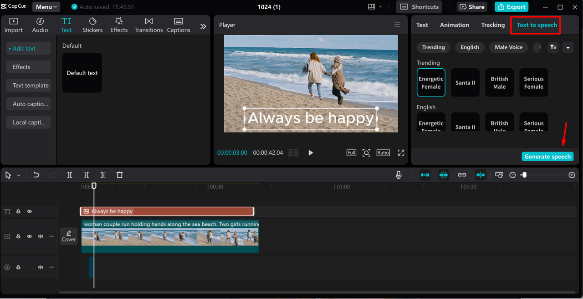The width and height of the screenshot is (583, 299).
Task: Toggle clip linkage chain icon
Action: pyautogui.click(x=462, y=175)
